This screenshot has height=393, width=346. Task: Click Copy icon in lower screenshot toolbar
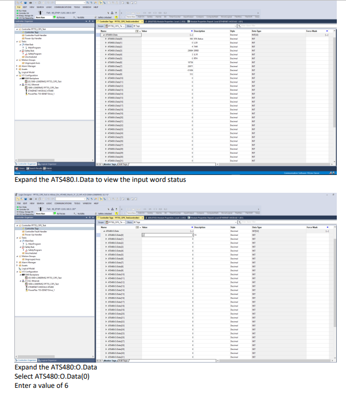(x=40, y=199)
